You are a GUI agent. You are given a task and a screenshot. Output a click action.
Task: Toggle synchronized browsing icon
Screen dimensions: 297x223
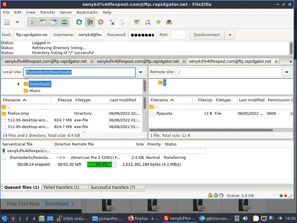(x=158, y=22)
